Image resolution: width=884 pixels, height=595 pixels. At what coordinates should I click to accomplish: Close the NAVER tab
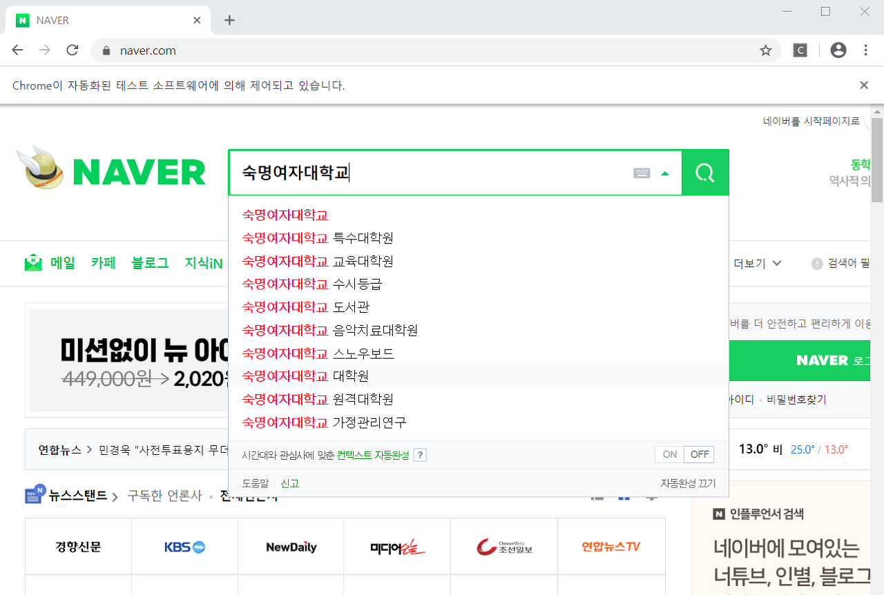pos(197,20)
